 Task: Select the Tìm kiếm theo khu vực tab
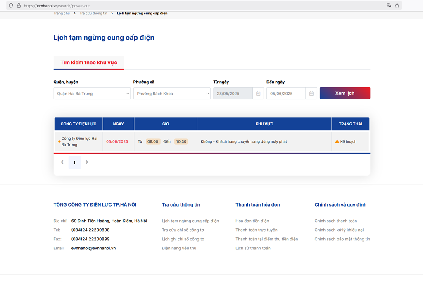pyautogui.click(x=89, y=63)
